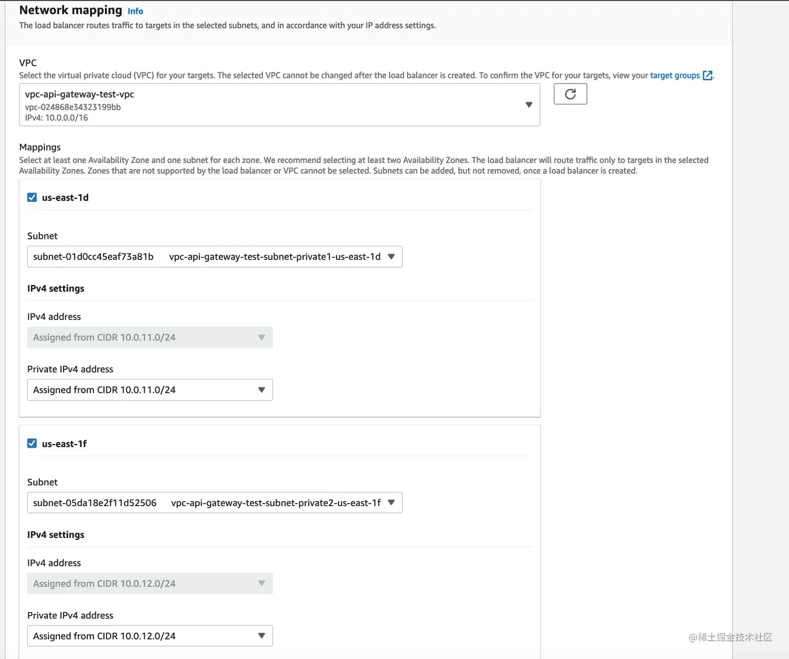The height and width of the screenshot is (659, 789).
Task: Click the vpc-api-gateway-test-vpc name text
Action: tap(79, 94)
